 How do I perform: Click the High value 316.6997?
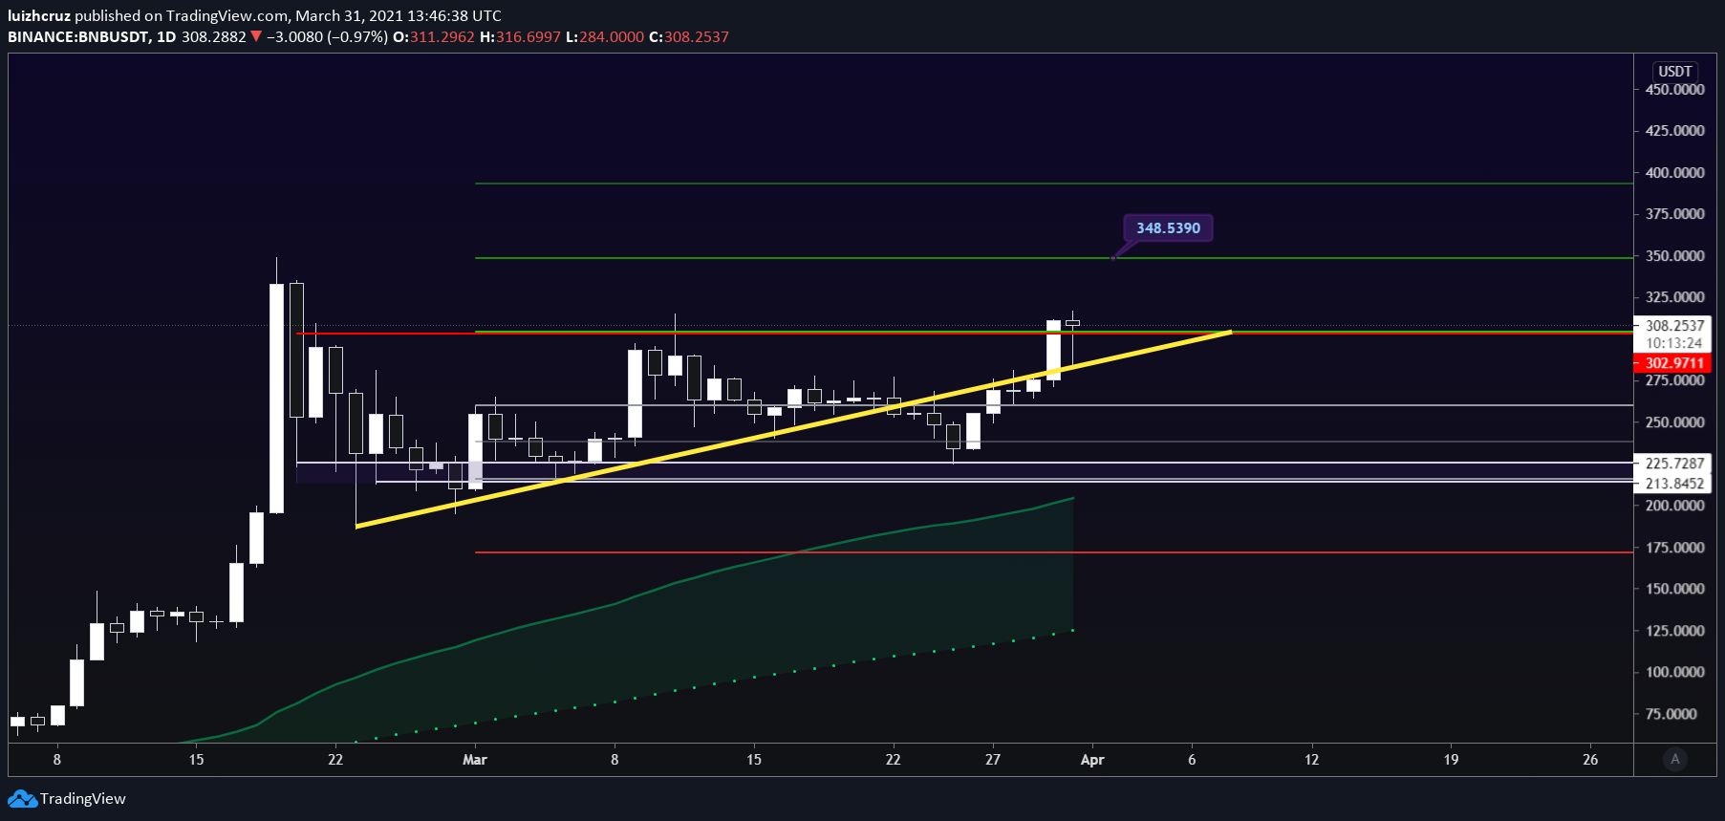coord(528,37)
